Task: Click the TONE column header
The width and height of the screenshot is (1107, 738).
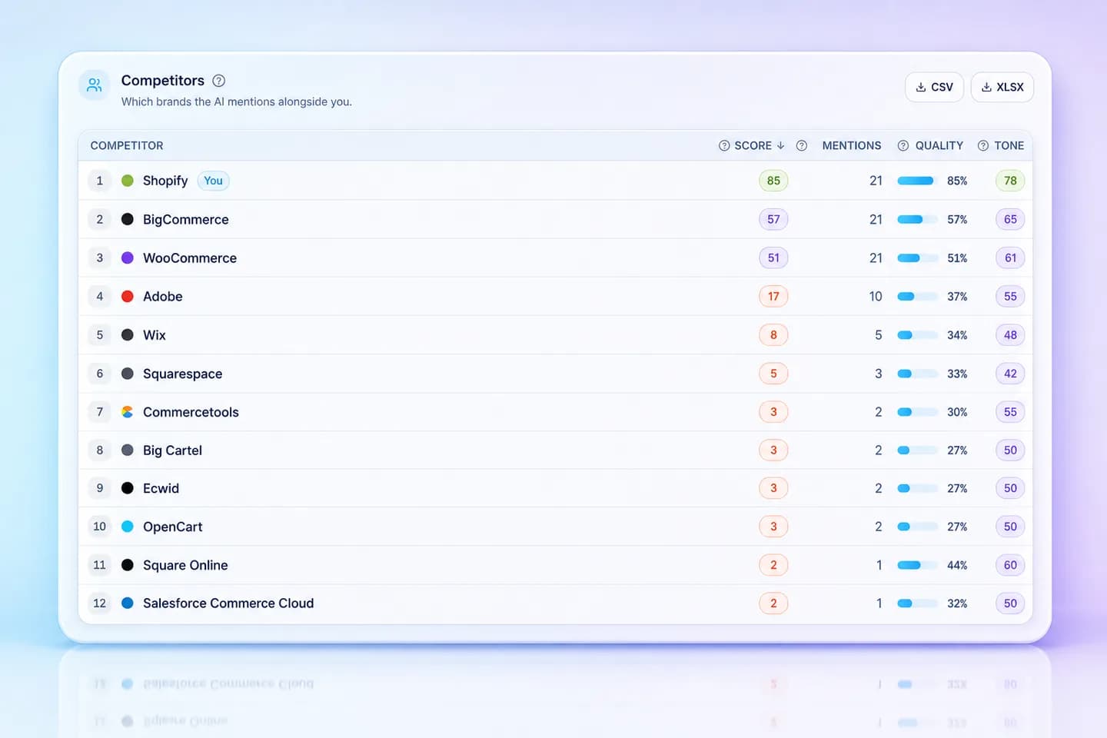Action: (x=1009, y=145)
